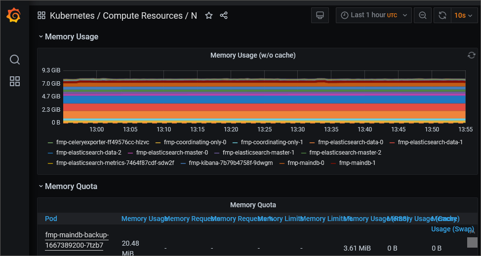Sort table by Pod column header
481x256 pixels.
(51, 219)
